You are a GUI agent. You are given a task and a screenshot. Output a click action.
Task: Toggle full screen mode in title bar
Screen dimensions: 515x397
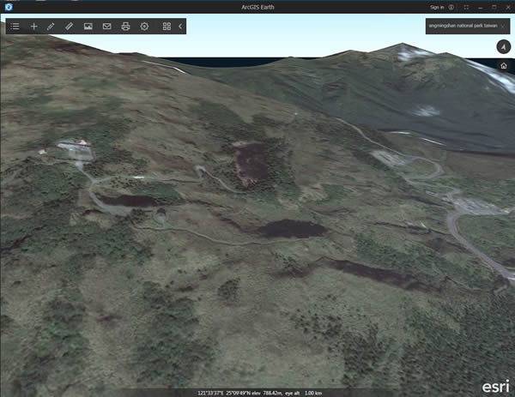point(466,7)
